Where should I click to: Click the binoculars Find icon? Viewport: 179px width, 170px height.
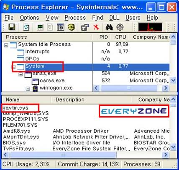click(x=109, y=27)
